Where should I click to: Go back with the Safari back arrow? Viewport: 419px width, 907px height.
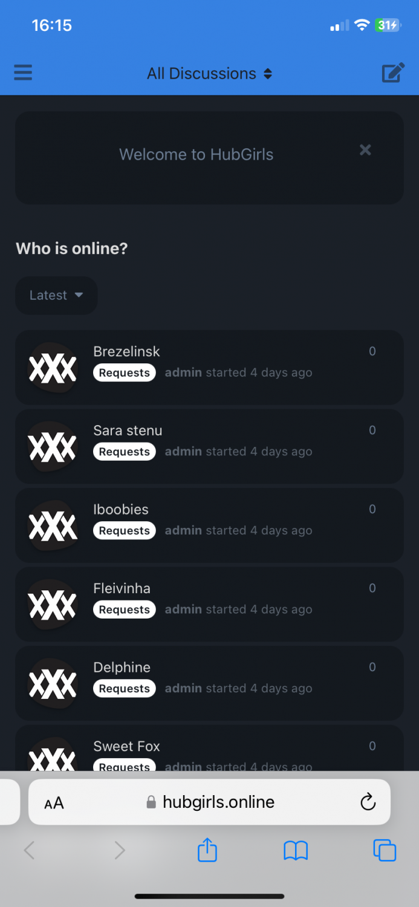pyautogui.click(x=29, y=851)
